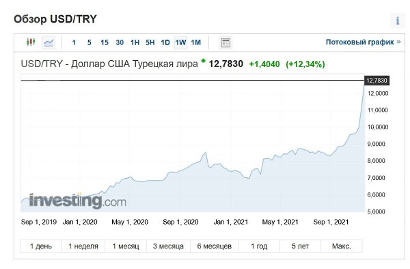Viewport: 410px width, 269px height.
Task: Set interval to 1D
Action: pyautogui.click(x=165, y=42)
